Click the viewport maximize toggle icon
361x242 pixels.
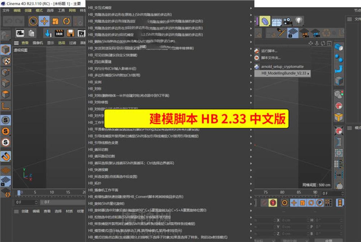(x=329, y=44)
